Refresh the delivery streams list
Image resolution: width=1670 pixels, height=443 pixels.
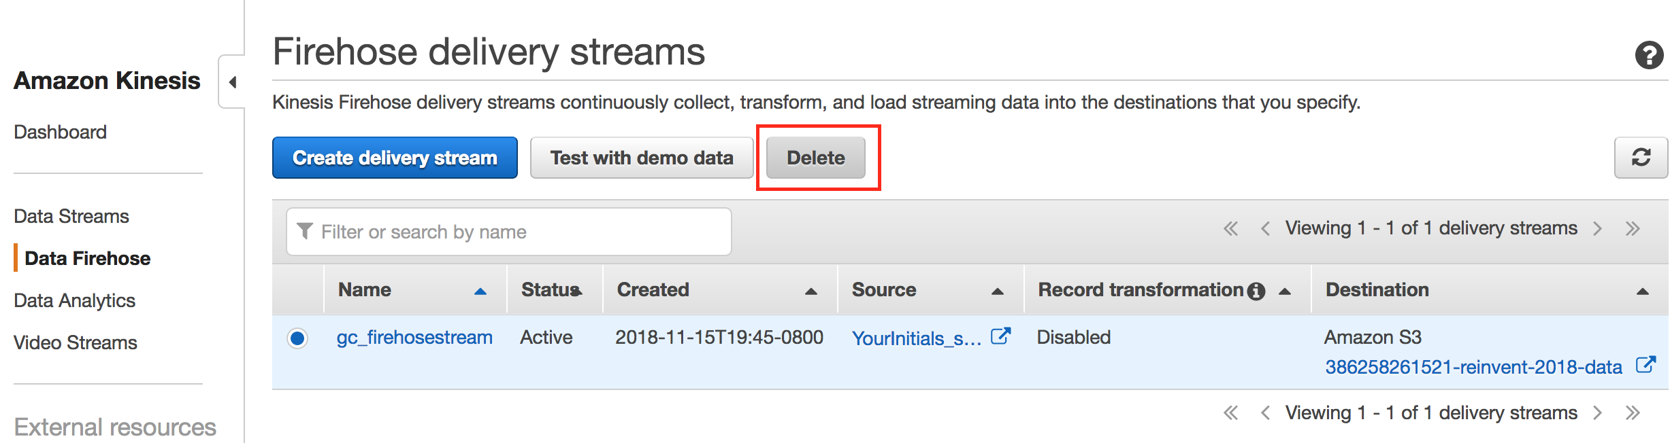[1641, 158]
